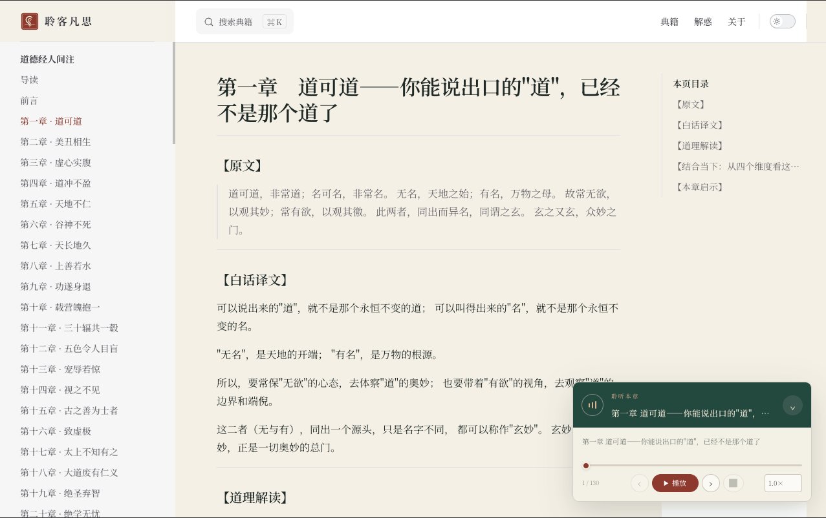Select 第六章 · 谷神不死 in sidebar

click(x=56, y=225)
